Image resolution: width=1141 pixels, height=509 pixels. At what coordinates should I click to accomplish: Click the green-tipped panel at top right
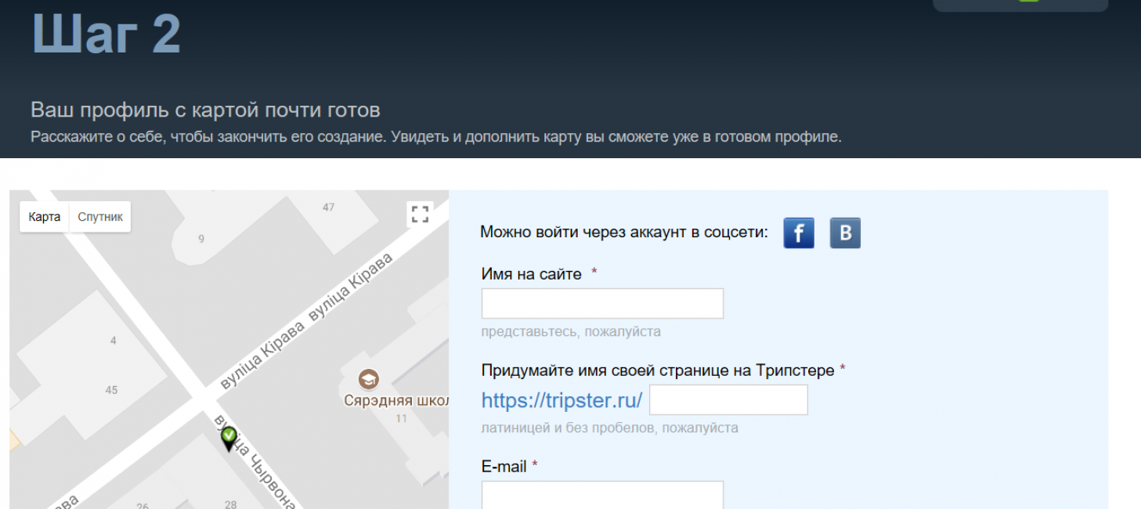click(x=1020, y=5)
